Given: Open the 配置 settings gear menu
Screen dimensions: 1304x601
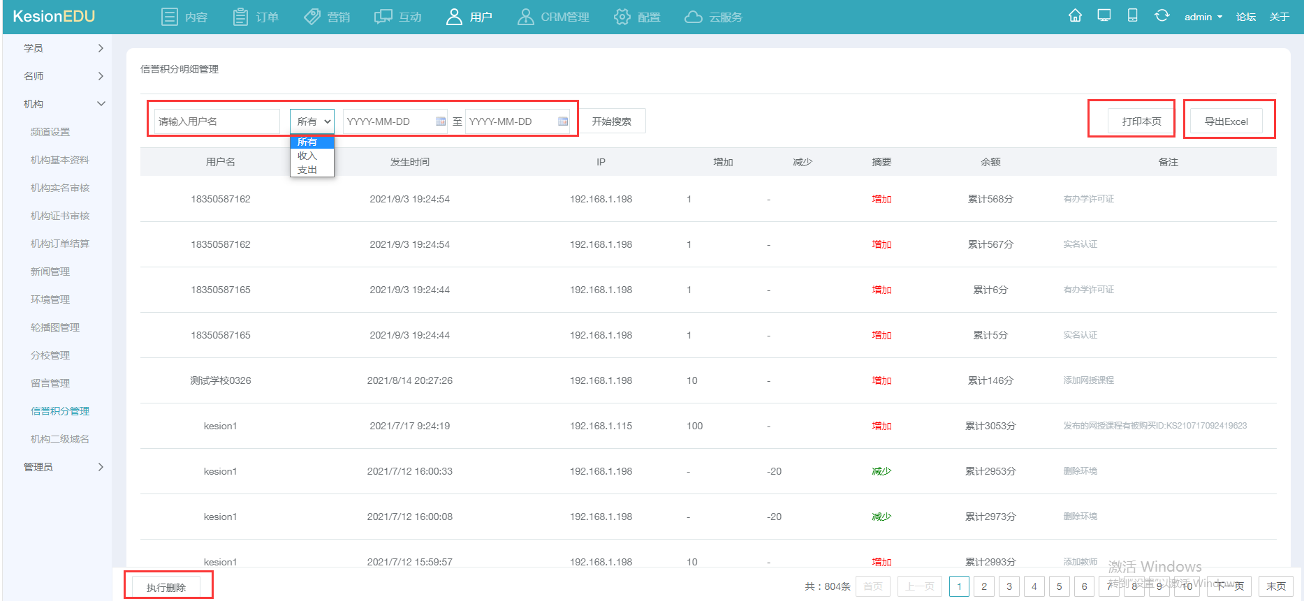Looking at the screenshot, I should pos(636,17).
